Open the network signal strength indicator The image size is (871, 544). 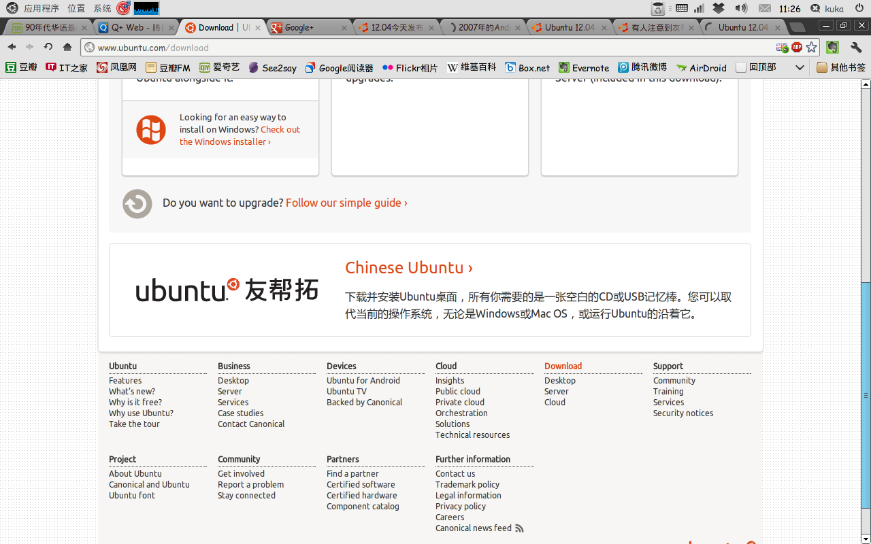pyautogui.click(x=699, y=8)
